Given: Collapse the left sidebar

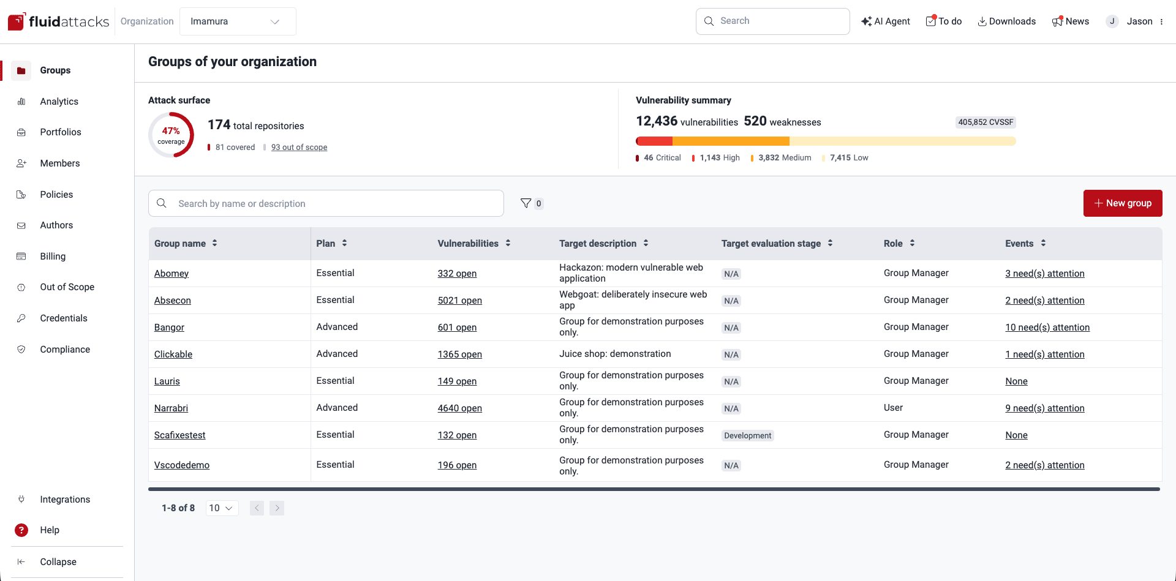Looking at the screenshot, I should click(58, 562).
